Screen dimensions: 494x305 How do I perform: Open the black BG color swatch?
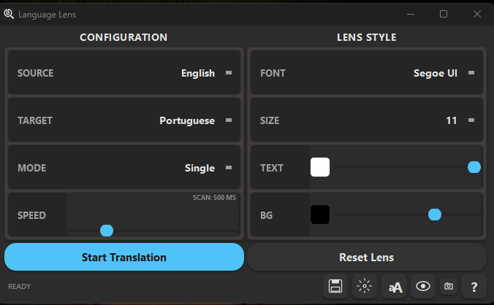click(x=320, y=215)
